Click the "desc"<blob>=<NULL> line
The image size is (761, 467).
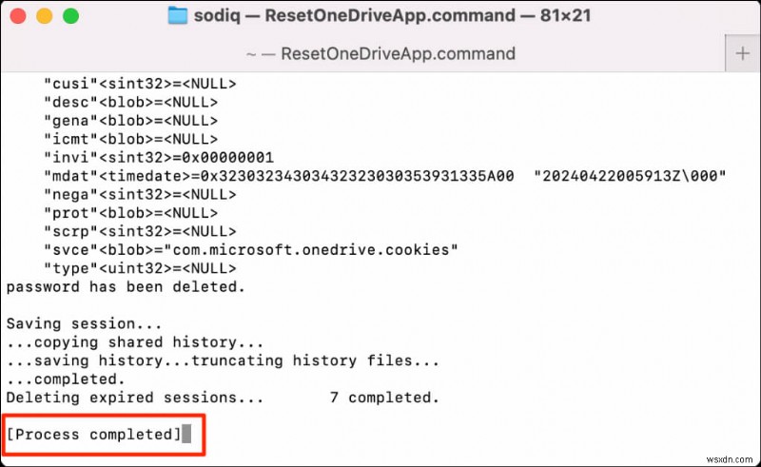(130, 103)
